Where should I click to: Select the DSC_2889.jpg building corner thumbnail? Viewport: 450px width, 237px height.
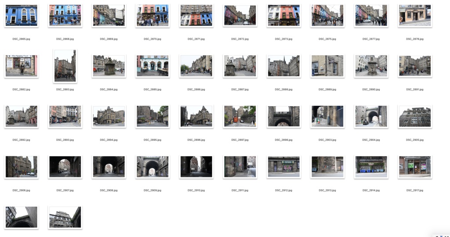(327, 66)
